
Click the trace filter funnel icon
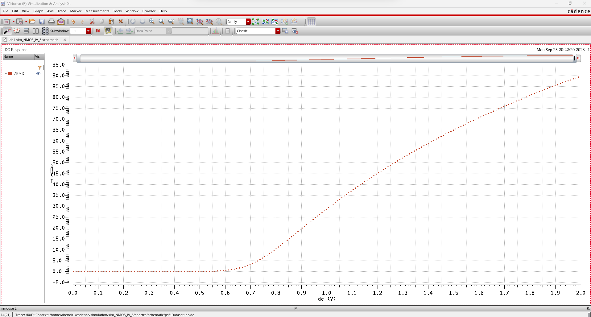pyautogui.click(x=40, y=68)
